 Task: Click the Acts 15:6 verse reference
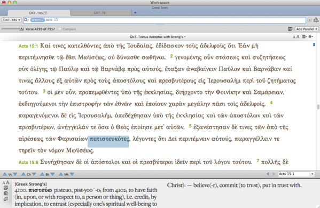click(28, 162)
